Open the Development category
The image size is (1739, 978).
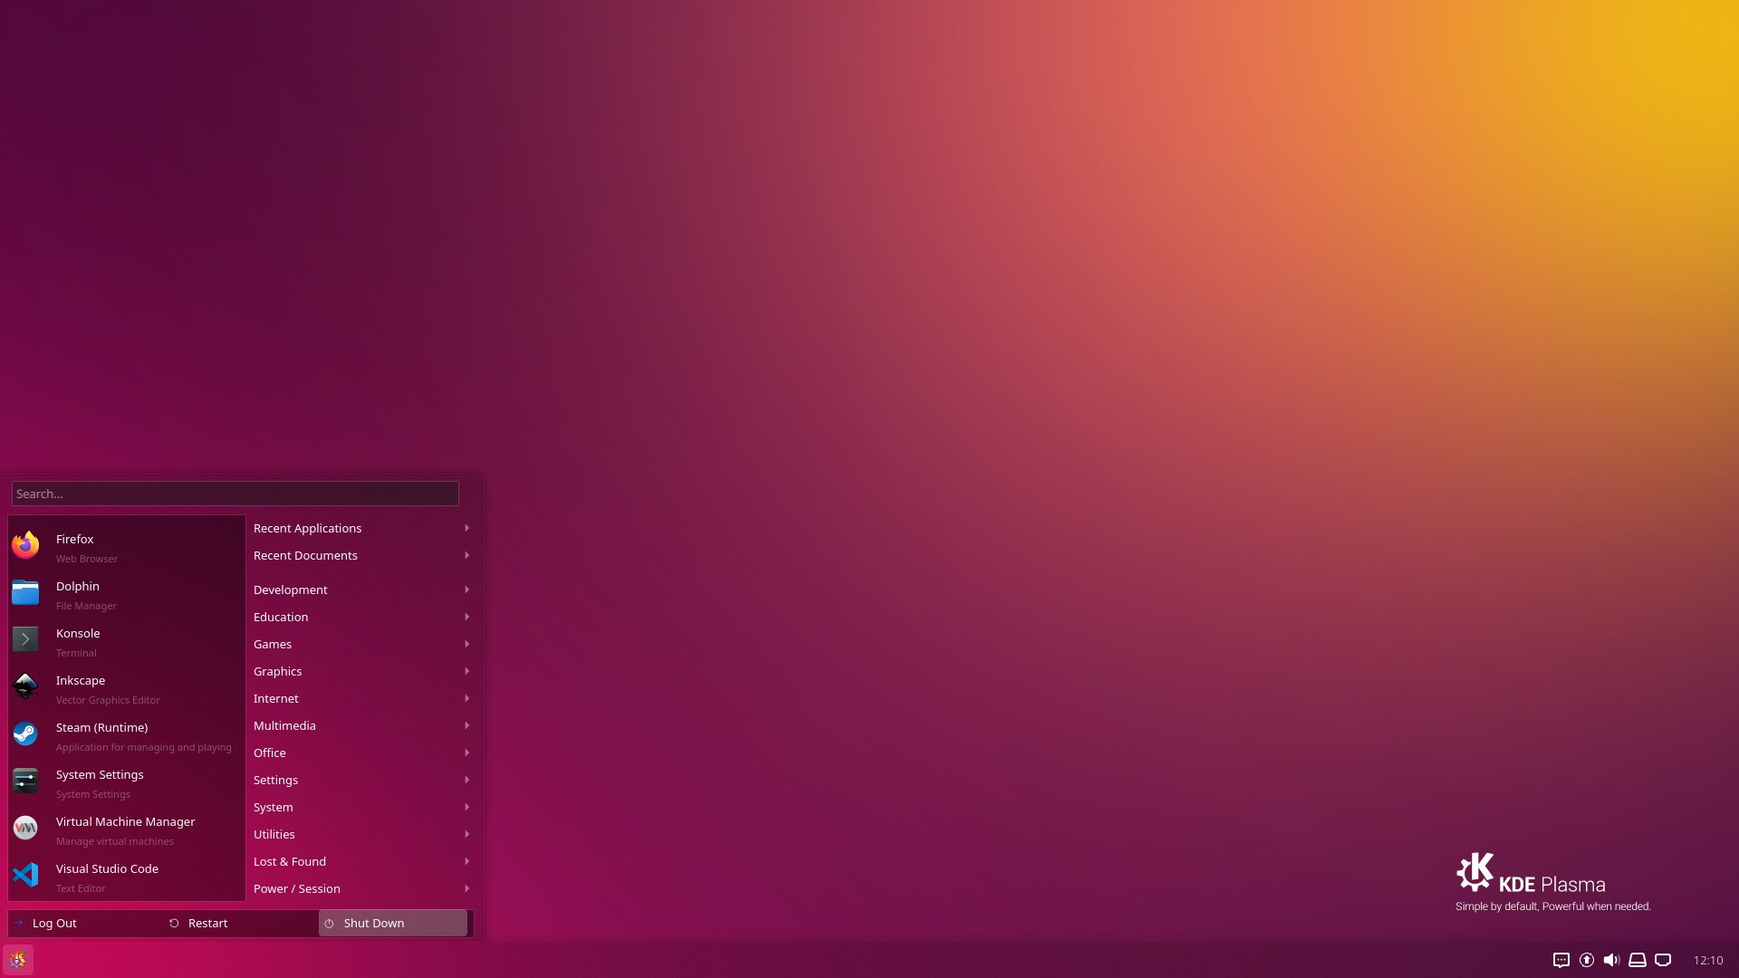361,590
